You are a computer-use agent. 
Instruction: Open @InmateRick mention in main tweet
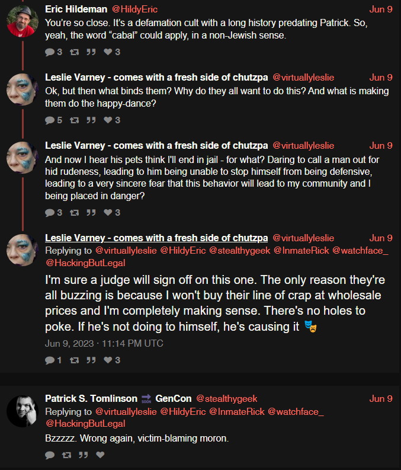tap(301, 251)
